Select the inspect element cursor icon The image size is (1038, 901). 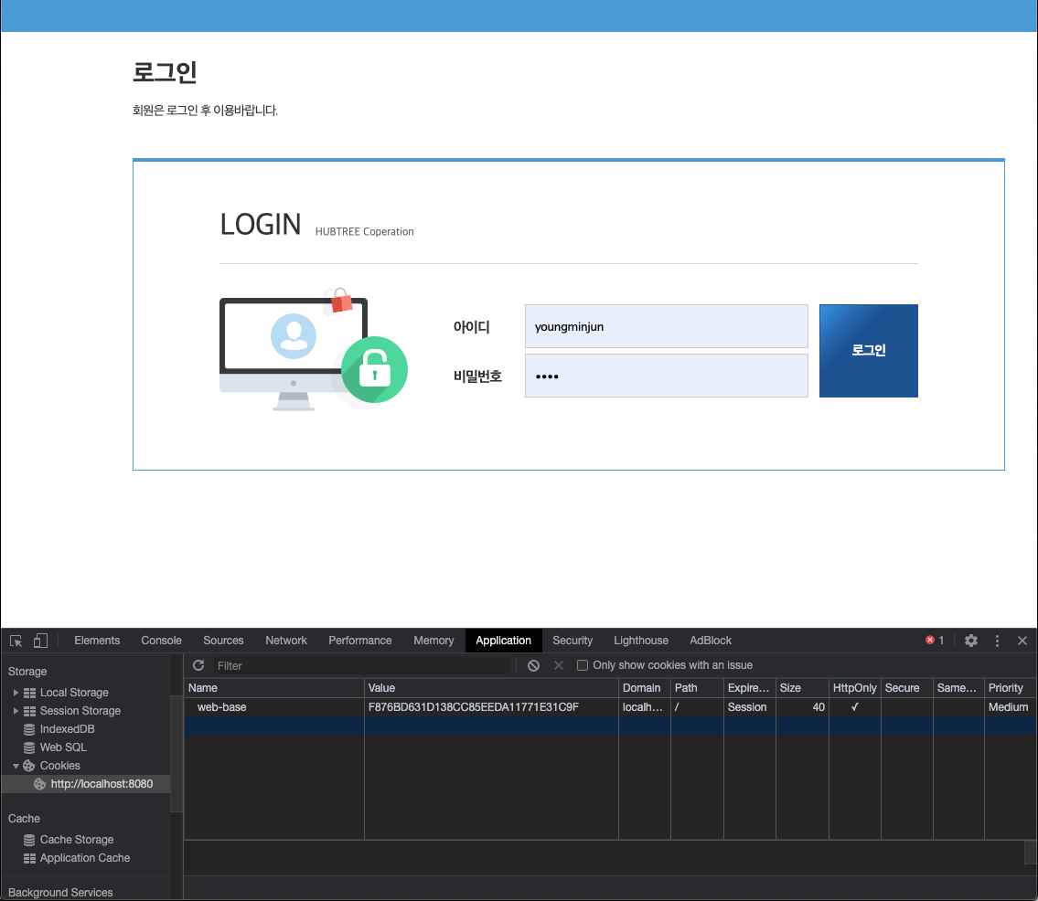(16, 641)
